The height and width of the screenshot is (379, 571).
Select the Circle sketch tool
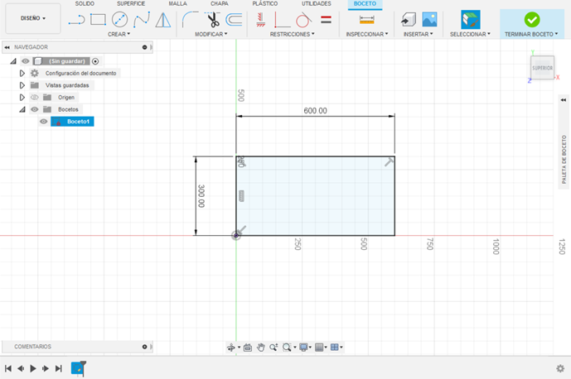click(x=119, y=20)
